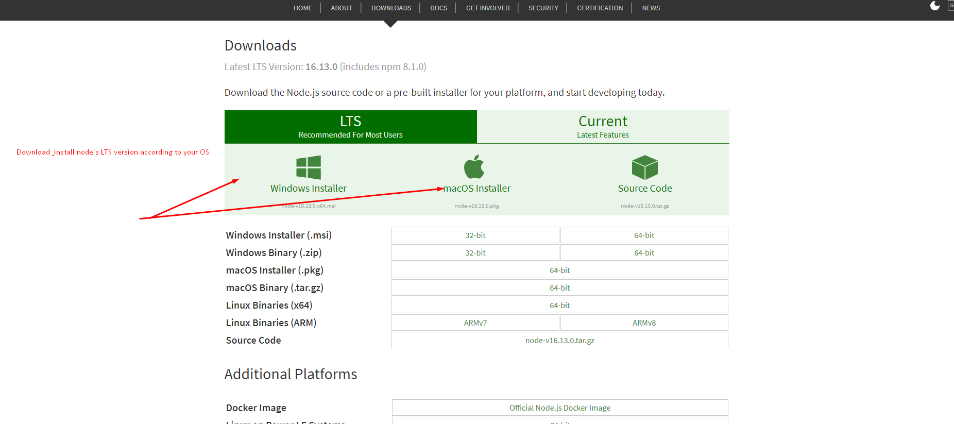This screenshot has height=424, width=954.
Task: Download Linux Binaries ARMv8 build
Action: [x=644, y=323]
